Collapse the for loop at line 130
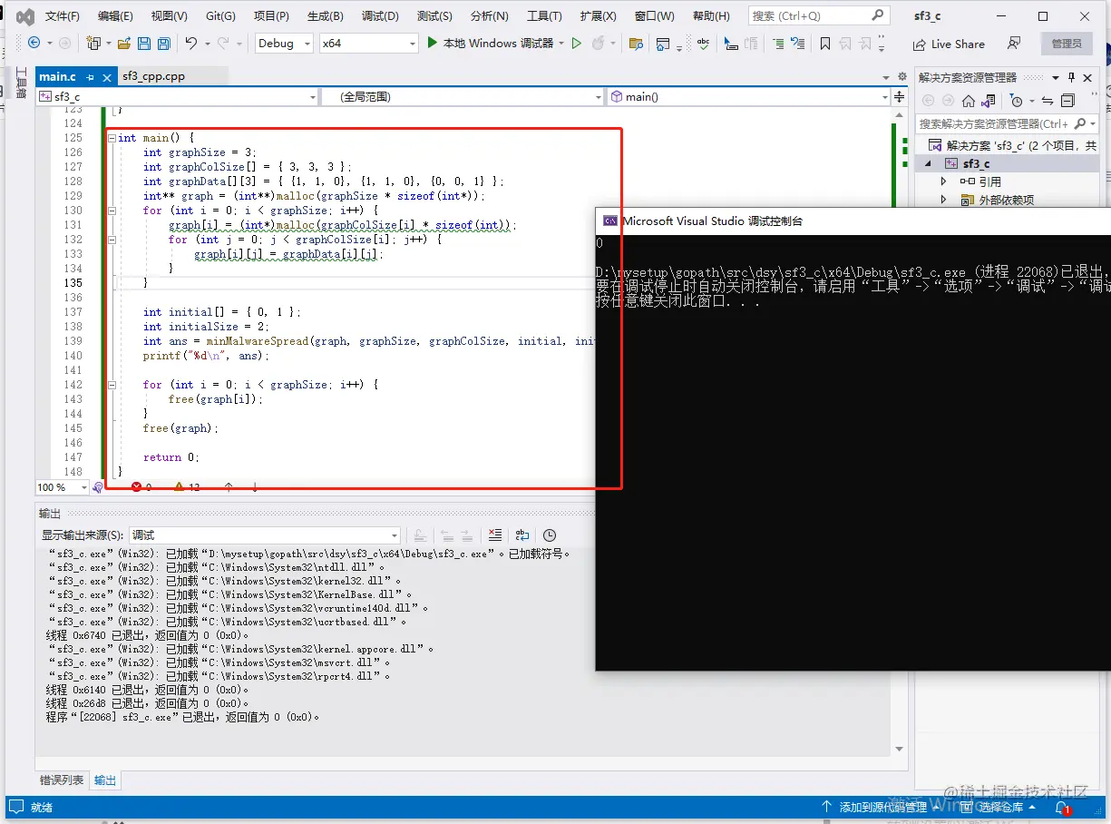Viewport: 1111px width, 824px height. tap(112, 211)
